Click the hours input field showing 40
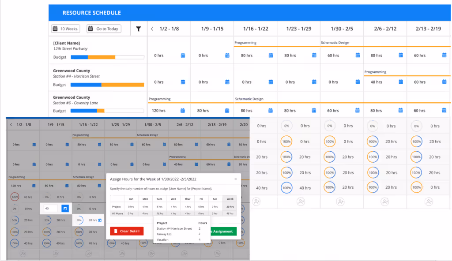The width and height of the screenshot is (452, 261). point(51,208)
